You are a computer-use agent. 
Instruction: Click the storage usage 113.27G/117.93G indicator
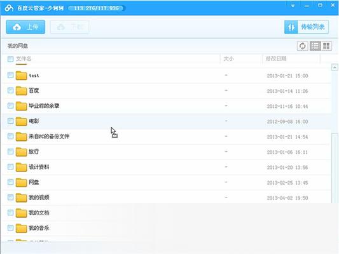pos(97,8)
